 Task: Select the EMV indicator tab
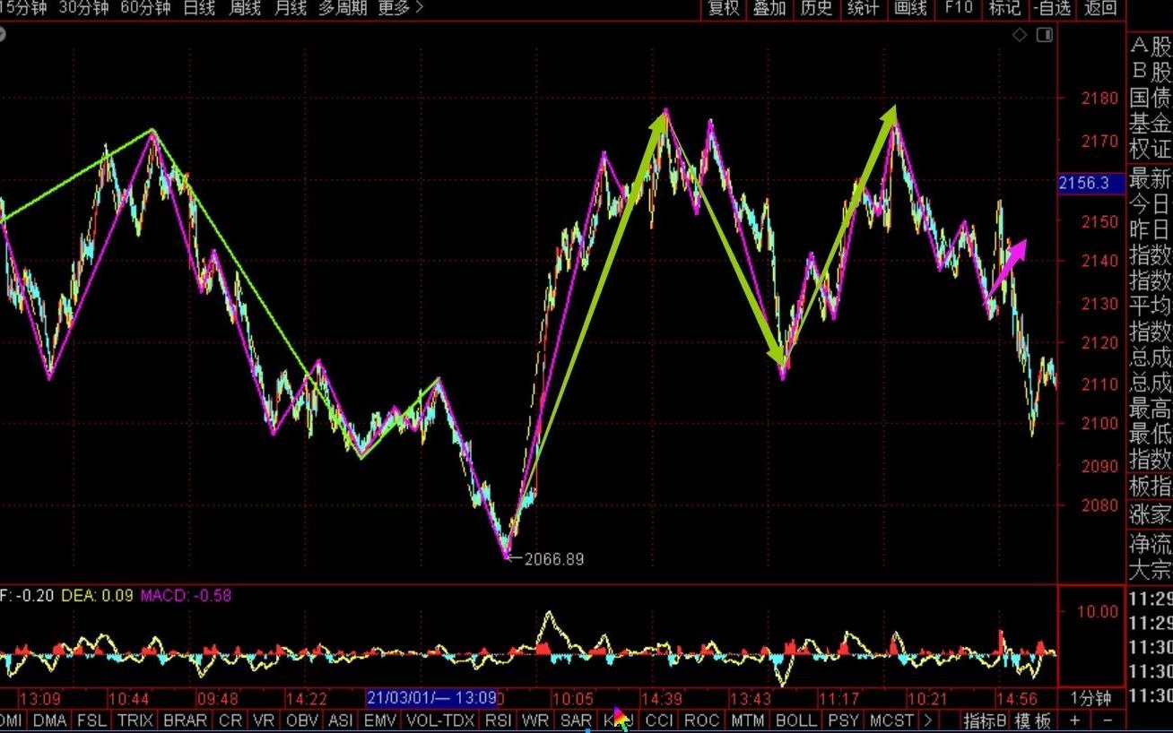click(380, 720)
